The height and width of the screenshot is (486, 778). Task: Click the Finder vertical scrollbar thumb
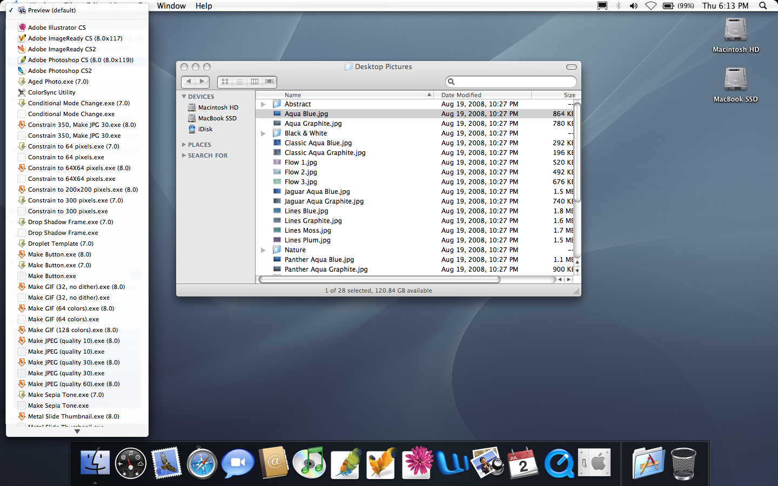(577, 152)
